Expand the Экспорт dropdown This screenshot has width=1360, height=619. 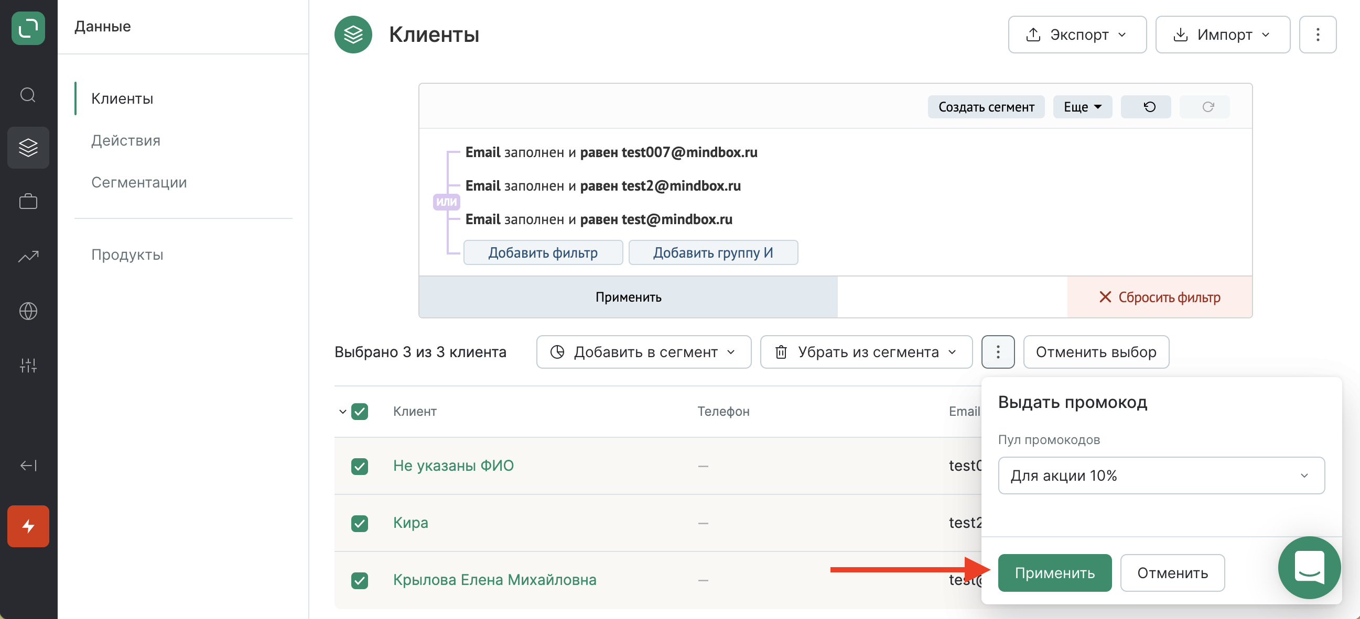coord(1077,35)
